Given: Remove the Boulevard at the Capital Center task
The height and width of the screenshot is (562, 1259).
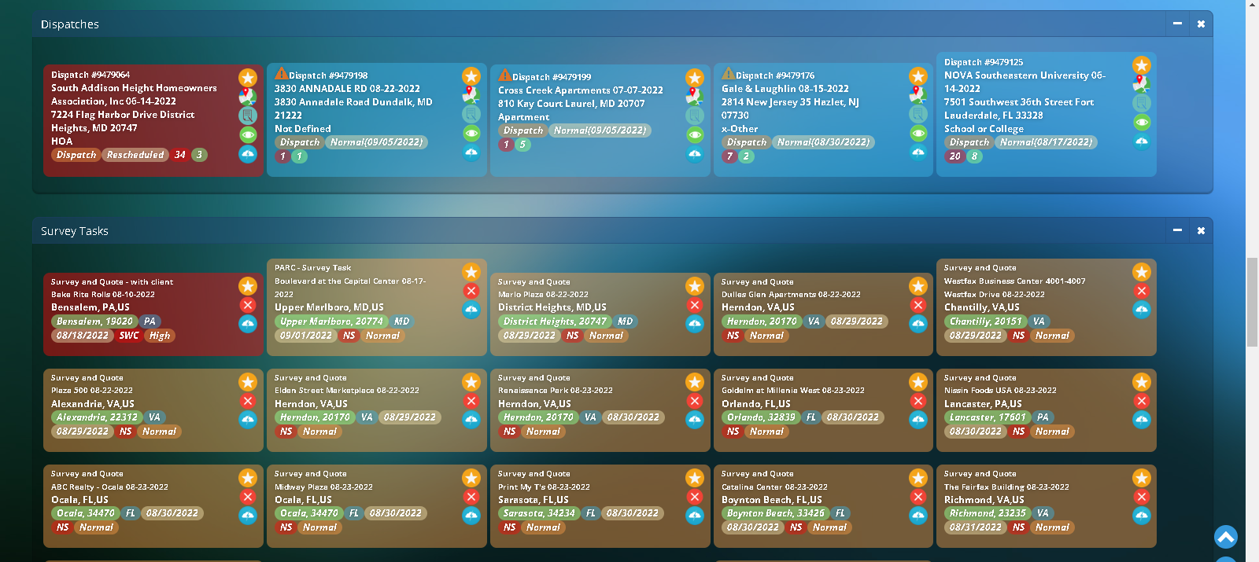Looking at the screenshot, I should click(471, 291).
